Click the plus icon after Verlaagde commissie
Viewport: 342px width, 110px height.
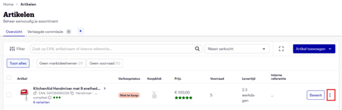click(80, 31)
